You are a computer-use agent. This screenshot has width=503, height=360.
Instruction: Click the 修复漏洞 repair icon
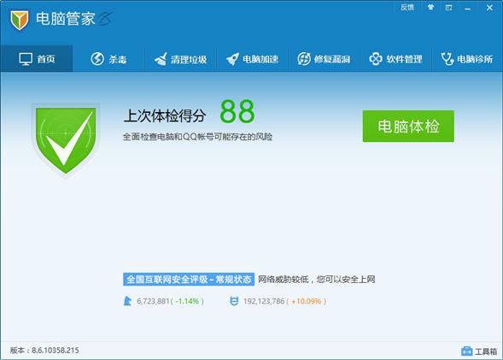click(304, 59)
